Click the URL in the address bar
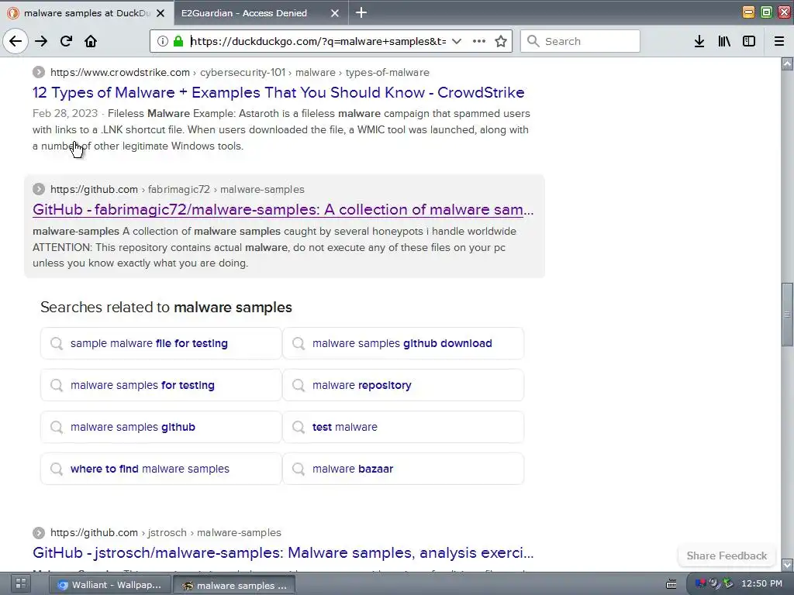The image size is (794, 595). pyautogui.click(x=319, y=41)
